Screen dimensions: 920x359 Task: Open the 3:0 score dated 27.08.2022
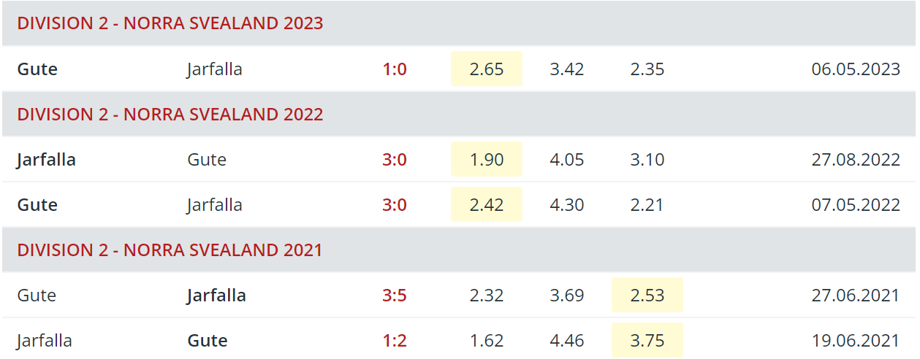click(x=395, y=160)
